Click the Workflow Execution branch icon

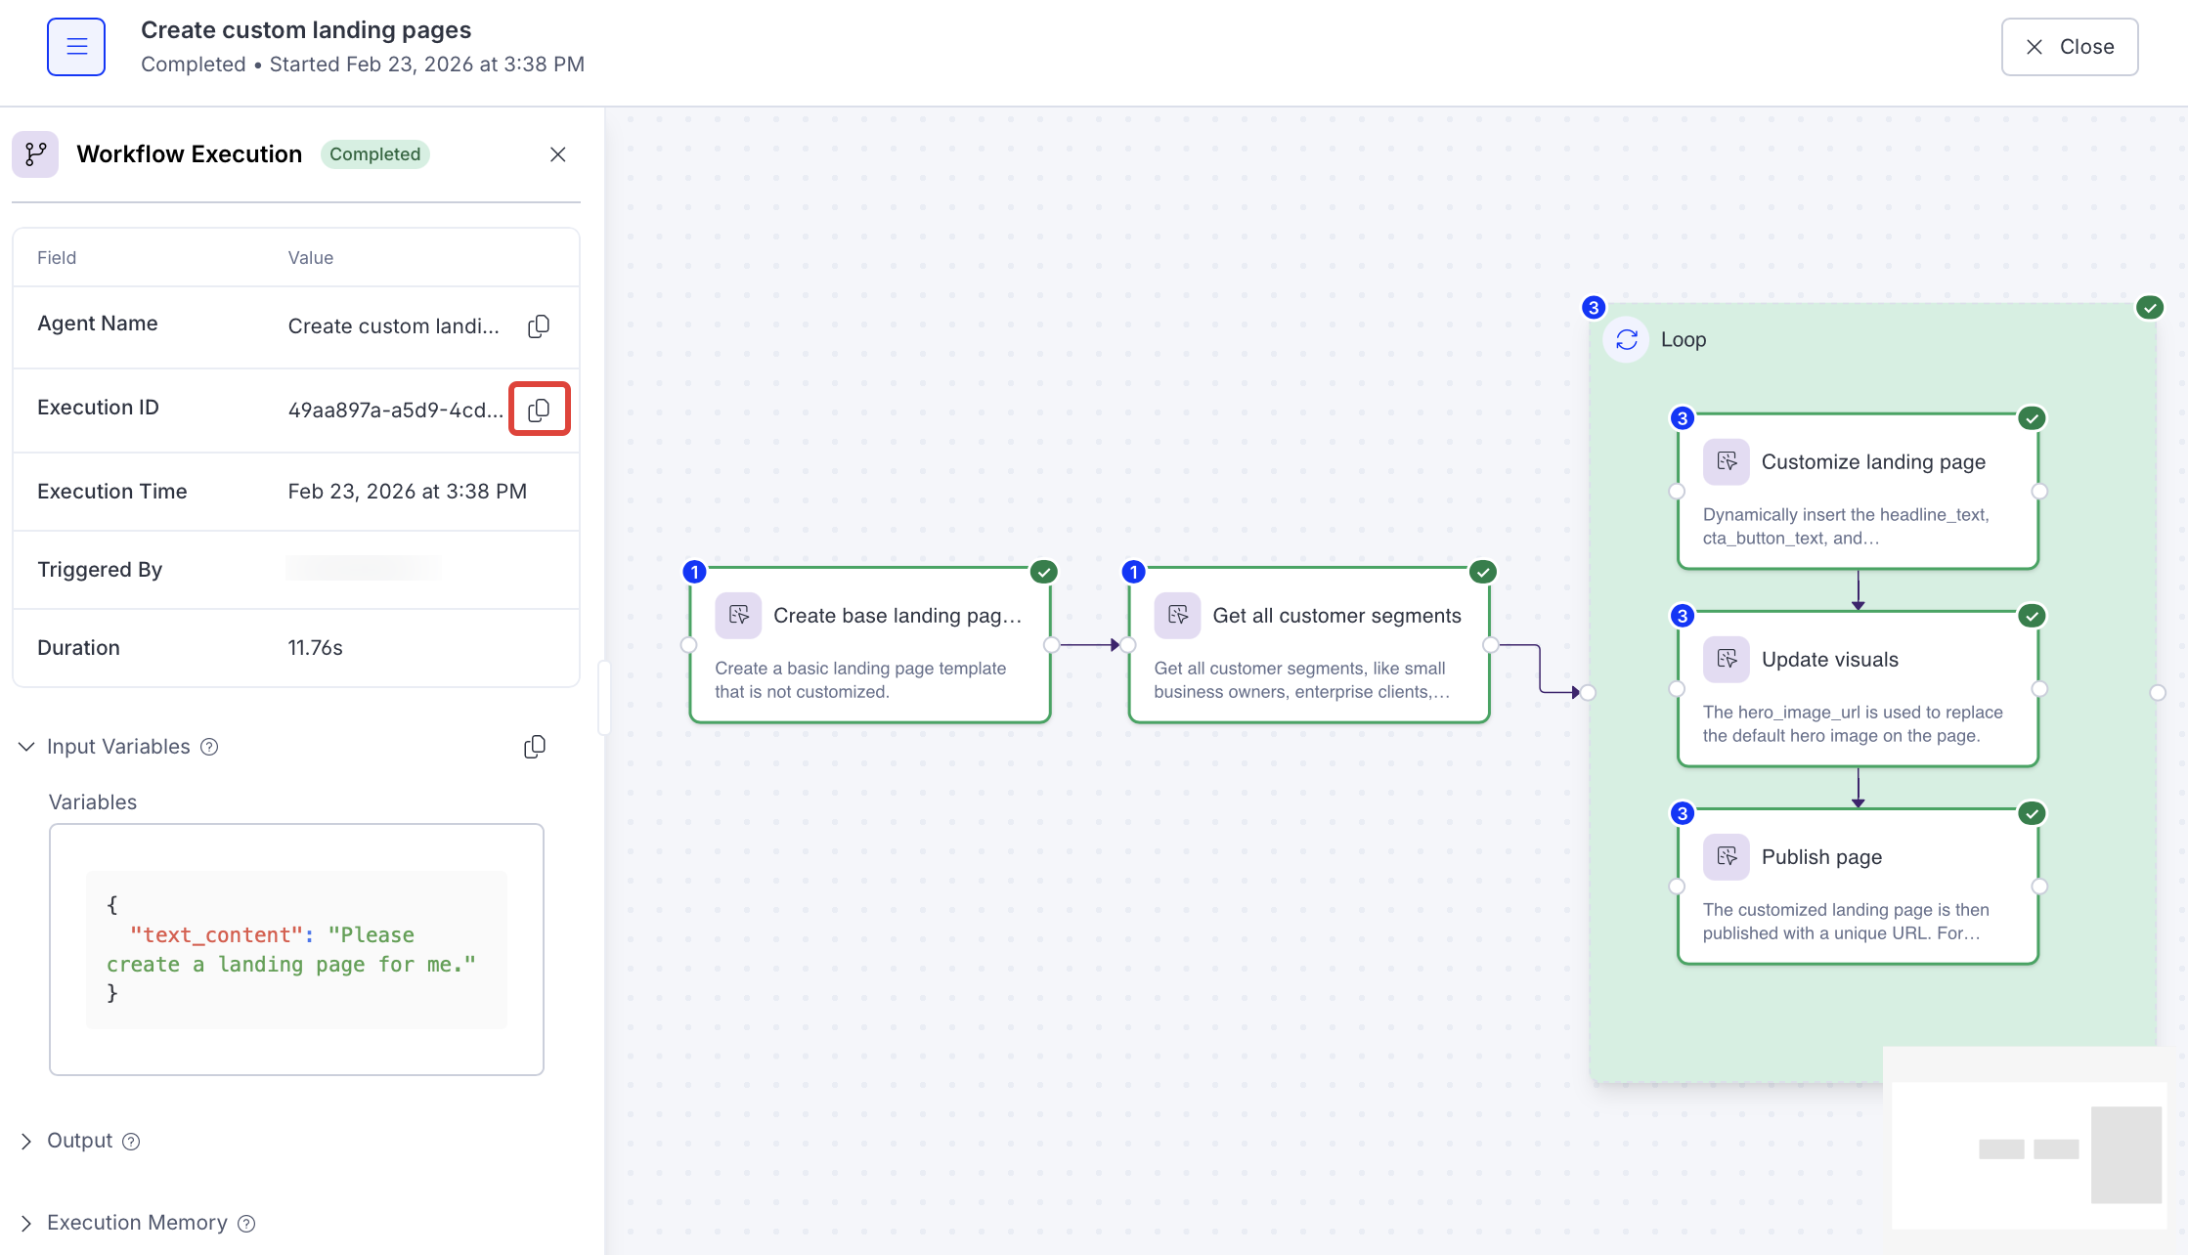[35, 154]
